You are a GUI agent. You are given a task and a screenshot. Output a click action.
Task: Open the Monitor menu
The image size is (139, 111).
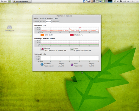point(36,18)
